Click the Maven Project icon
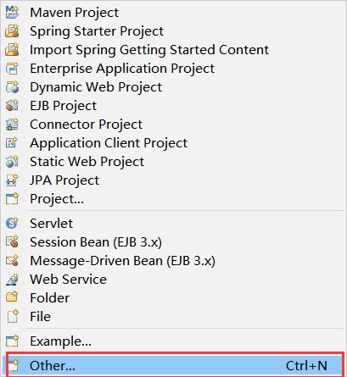Image resolution: width=347 pixels, height=377 pixels. pyautogui.click(x=12, y=13)
